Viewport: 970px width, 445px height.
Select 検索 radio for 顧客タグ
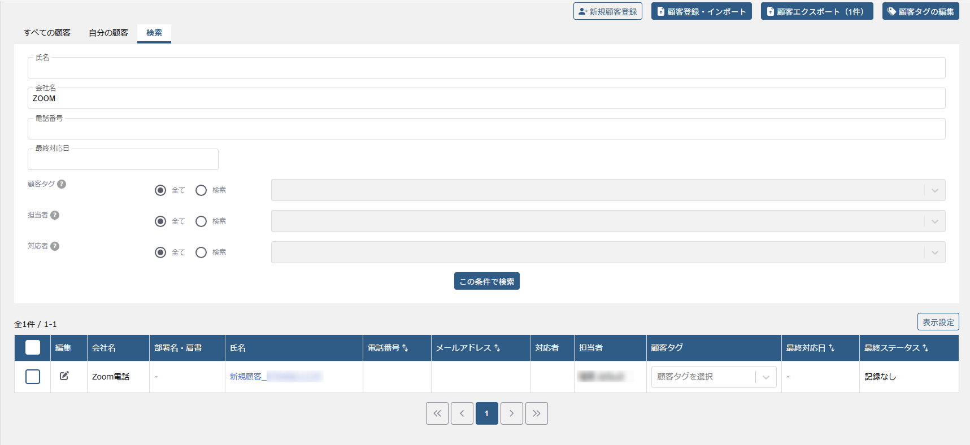coord(201,190)
